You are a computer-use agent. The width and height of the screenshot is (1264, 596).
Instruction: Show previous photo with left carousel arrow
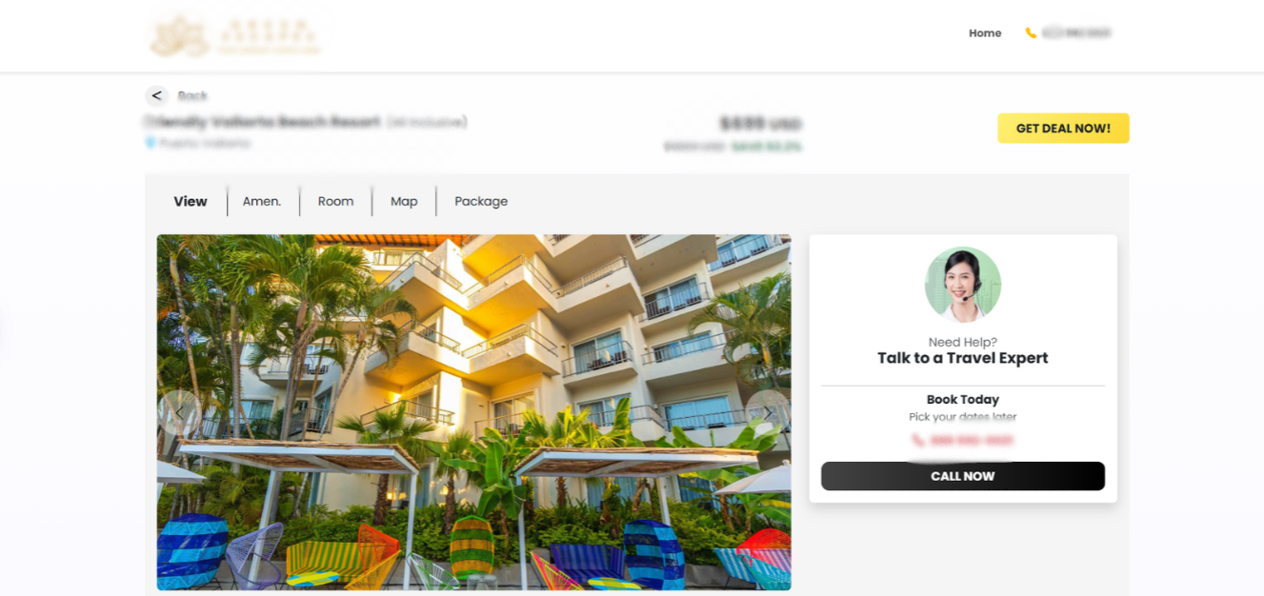click(179, 412)
